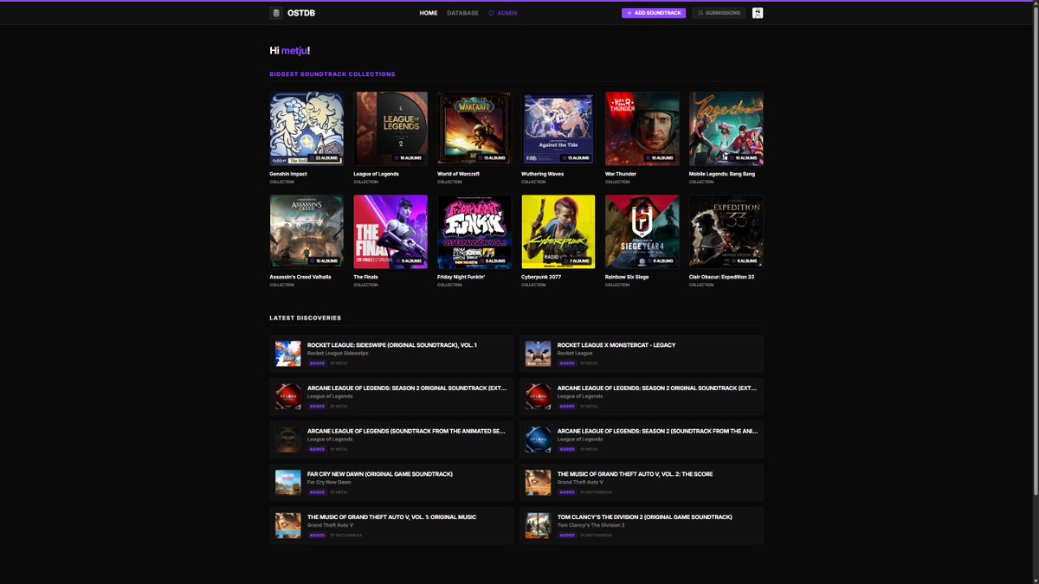The height and width of the screenshot is (584, 1039).
Task: Click ADDED badge on Rocket League x Monstercat row
Action: click(x=567, y=363)
